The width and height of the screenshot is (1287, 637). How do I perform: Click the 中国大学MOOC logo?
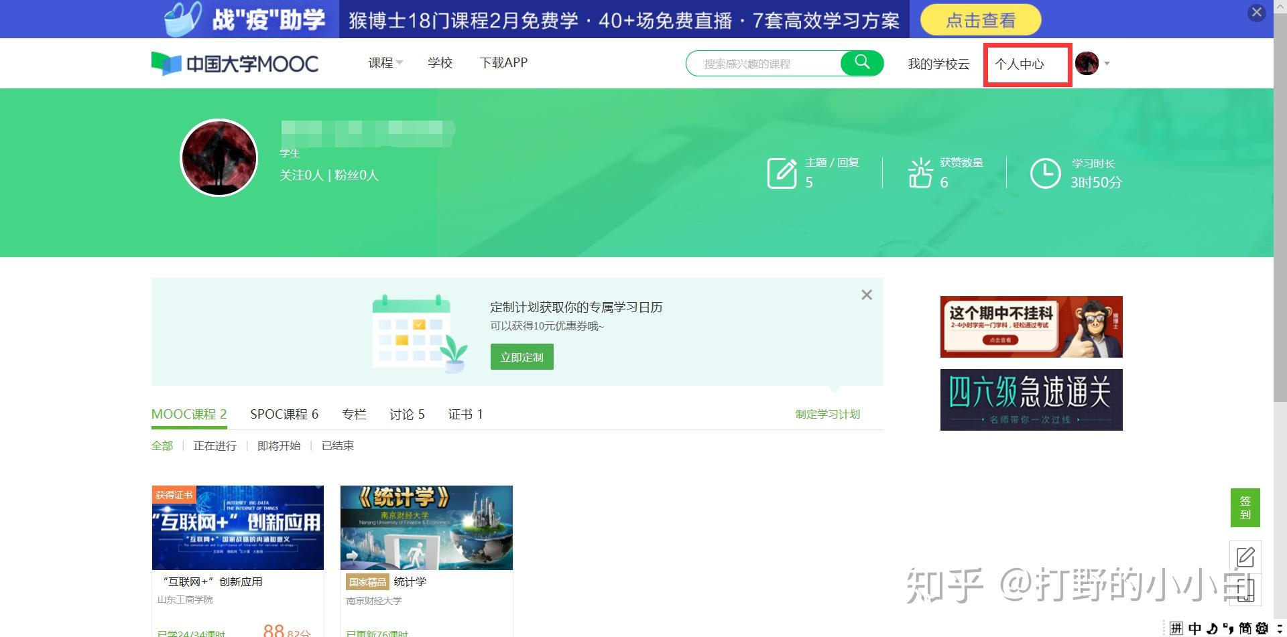pyautogui.click(x=234, y=63)
